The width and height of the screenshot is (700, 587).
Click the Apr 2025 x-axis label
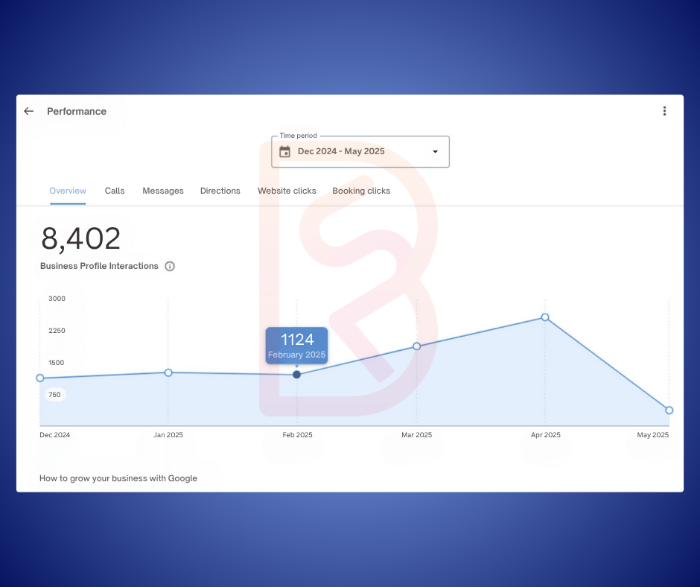(546, 435)
